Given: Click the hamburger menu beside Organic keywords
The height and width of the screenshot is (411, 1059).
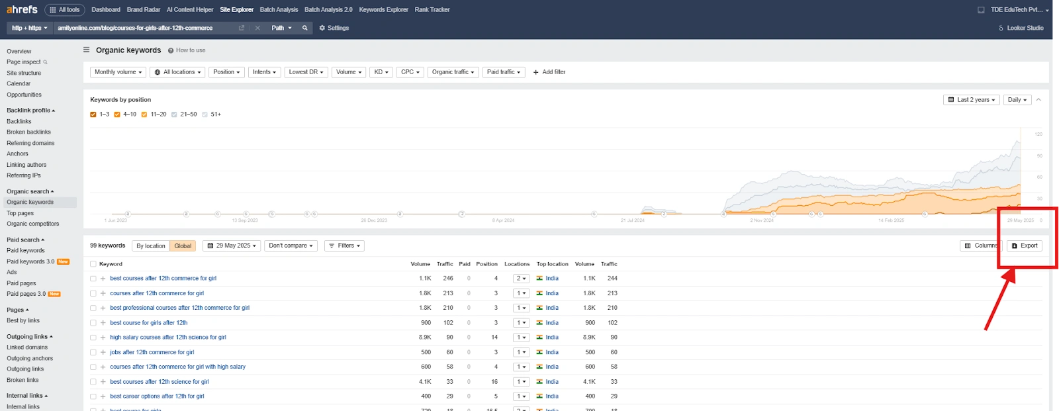Looking at the screenshot, I should [x=86, y=50].
